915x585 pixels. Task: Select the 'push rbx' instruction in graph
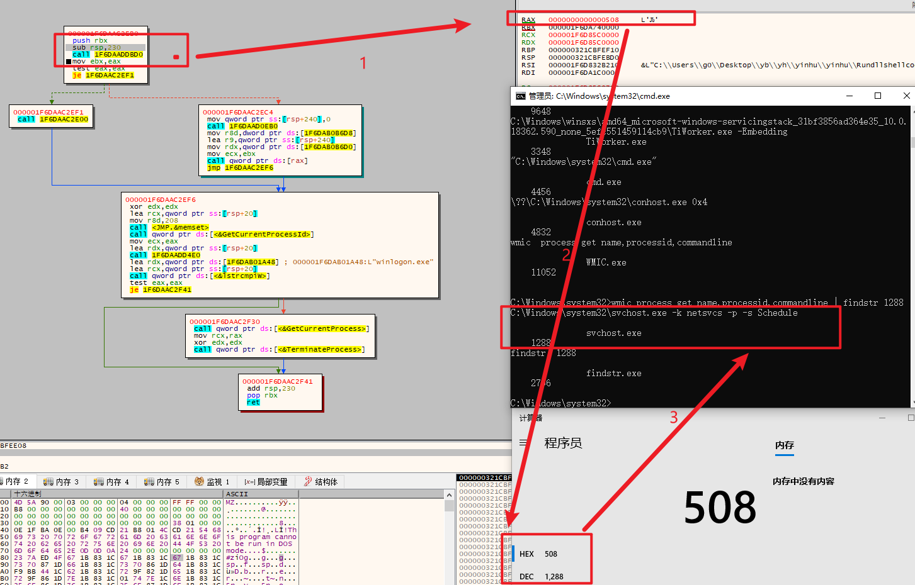(x=90, y=41)
